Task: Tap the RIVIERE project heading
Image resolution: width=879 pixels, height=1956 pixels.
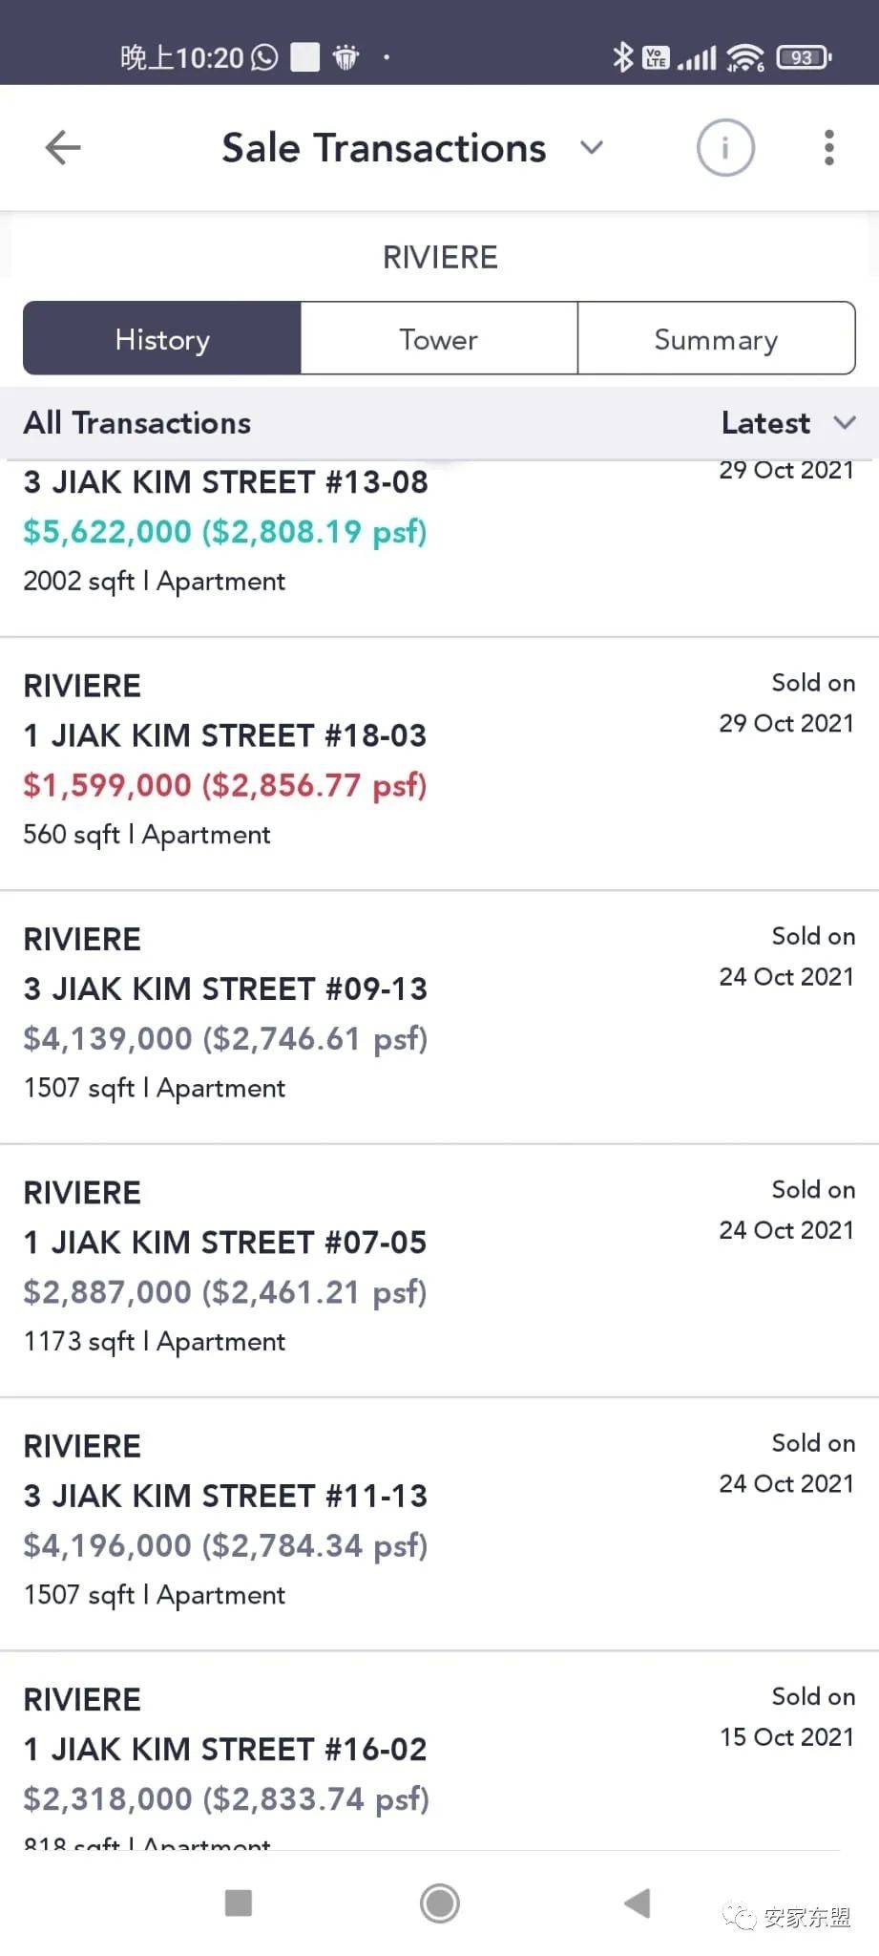Action: point(439,258)
